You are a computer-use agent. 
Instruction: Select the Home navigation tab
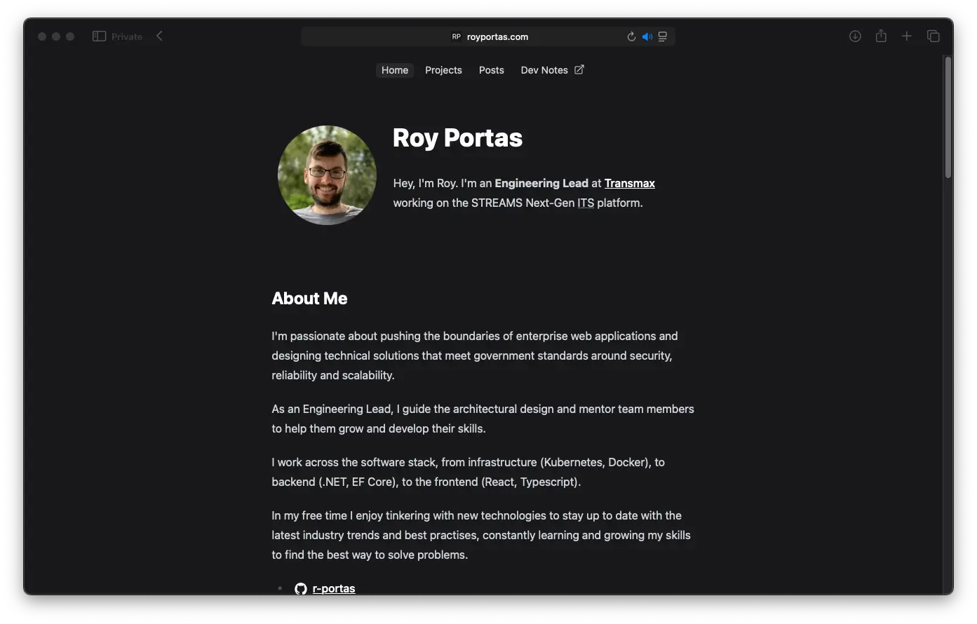[x=395, y=70]
